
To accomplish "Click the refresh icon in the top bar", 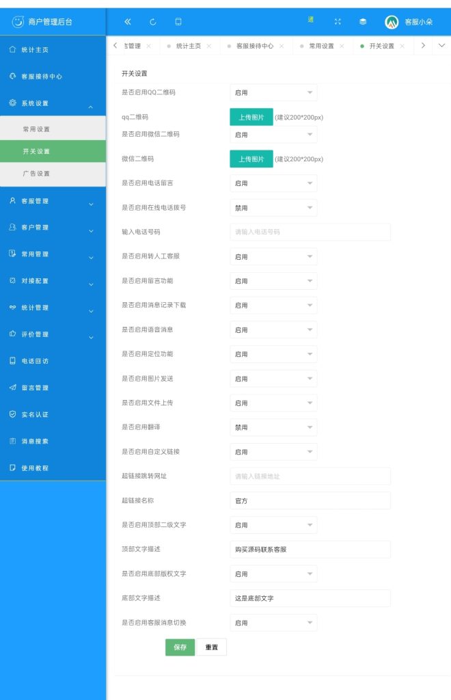I will tap(153, 22).
